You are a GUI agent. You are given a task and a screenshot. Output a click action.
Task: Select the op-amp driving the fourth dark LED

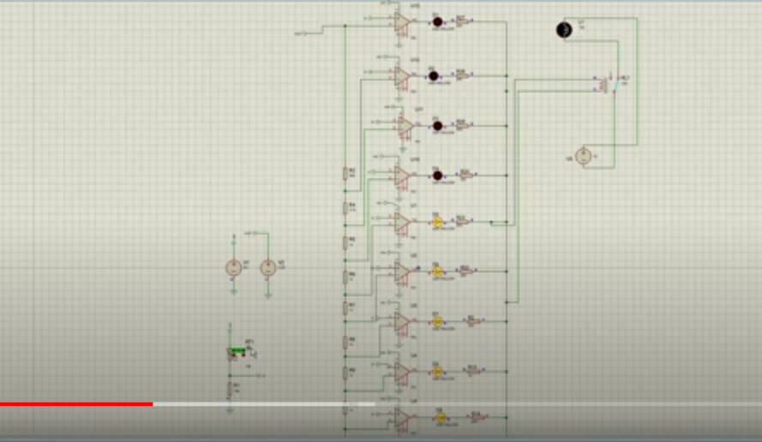tap(402, 176)
